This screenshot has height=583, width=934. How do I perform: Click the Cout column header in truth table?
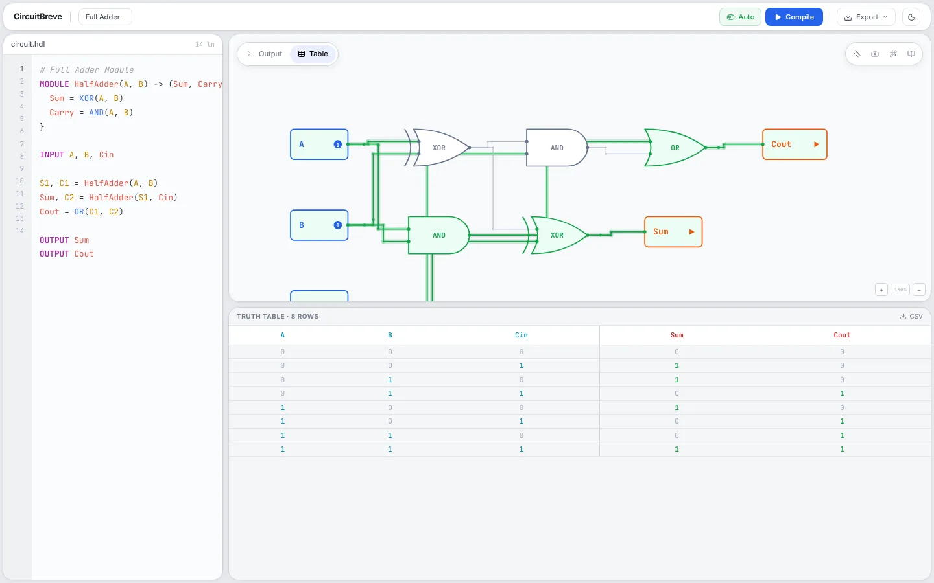point(842,335)
